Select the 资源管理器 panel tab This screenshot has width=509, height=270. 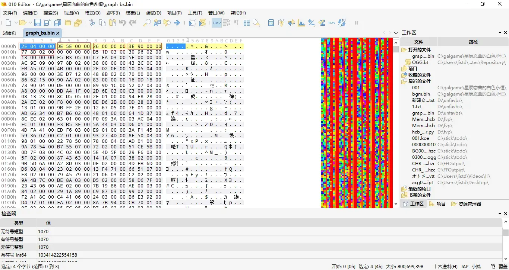466,204
